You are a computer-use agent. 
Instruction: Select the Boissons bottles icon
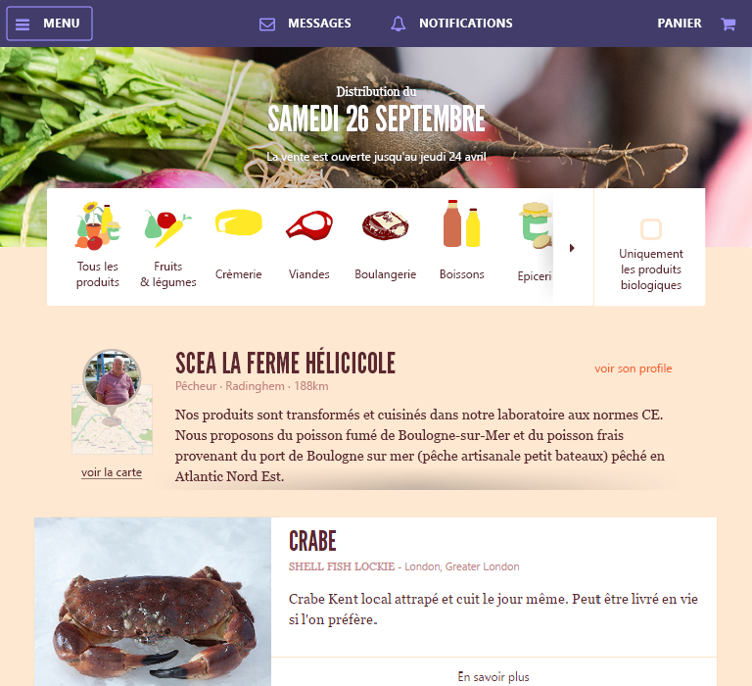[461, 223]
